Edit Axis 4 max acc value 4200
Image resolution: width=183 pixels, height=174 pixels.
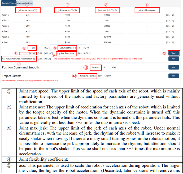tap(68, 31)
